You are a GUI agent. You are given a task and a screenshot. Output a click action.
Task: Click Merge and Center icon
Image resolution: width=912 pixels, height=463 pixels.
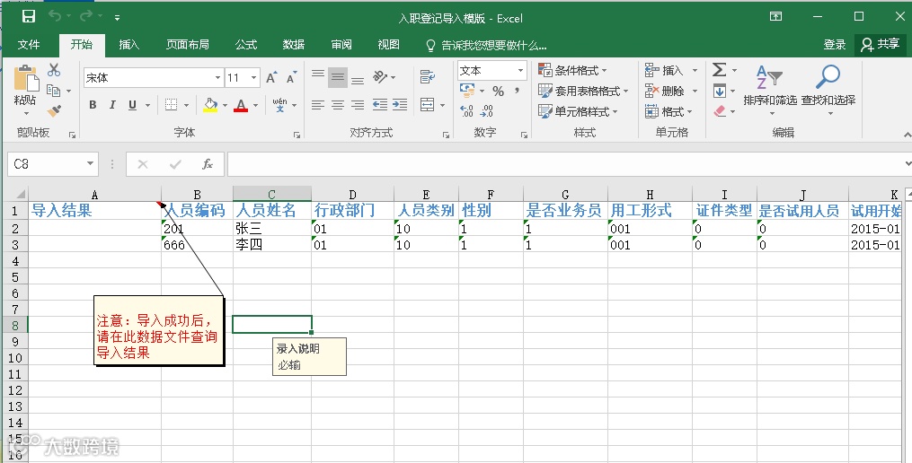pos(428,105)
